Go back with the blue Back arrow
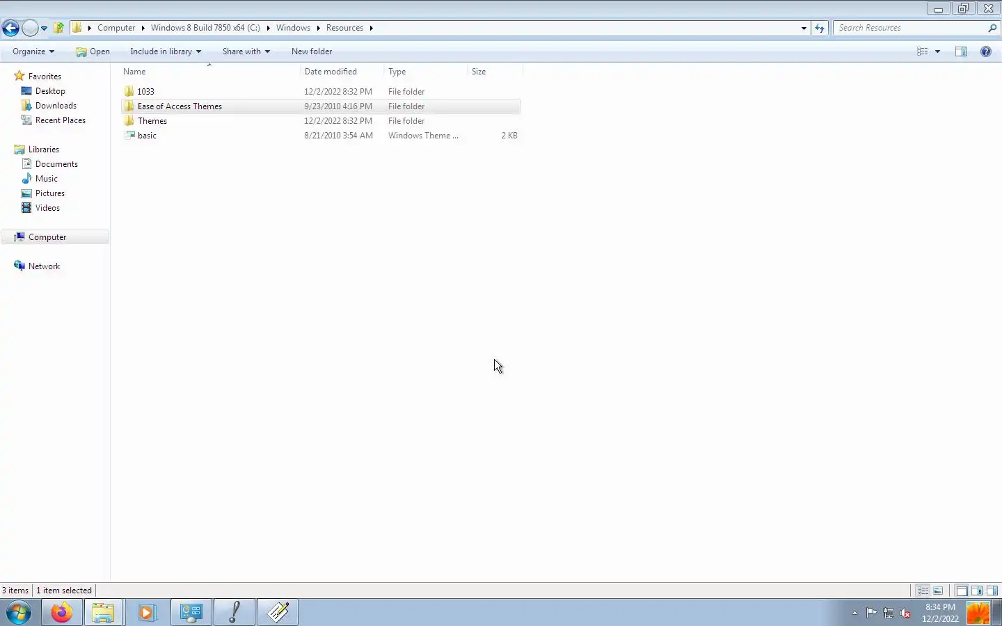The width and height of the screenshot is (1002, 626). 10,28
